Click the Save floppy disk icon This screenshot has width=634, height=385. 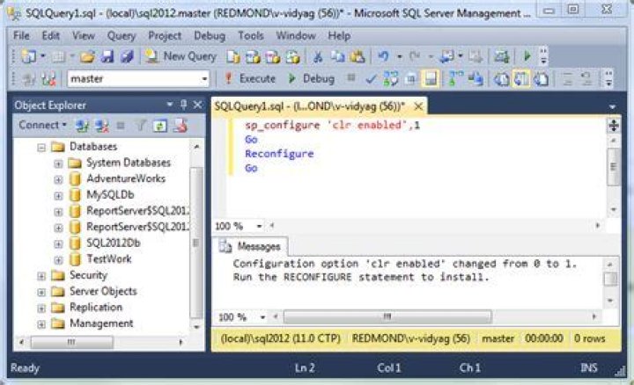(107, 56)
